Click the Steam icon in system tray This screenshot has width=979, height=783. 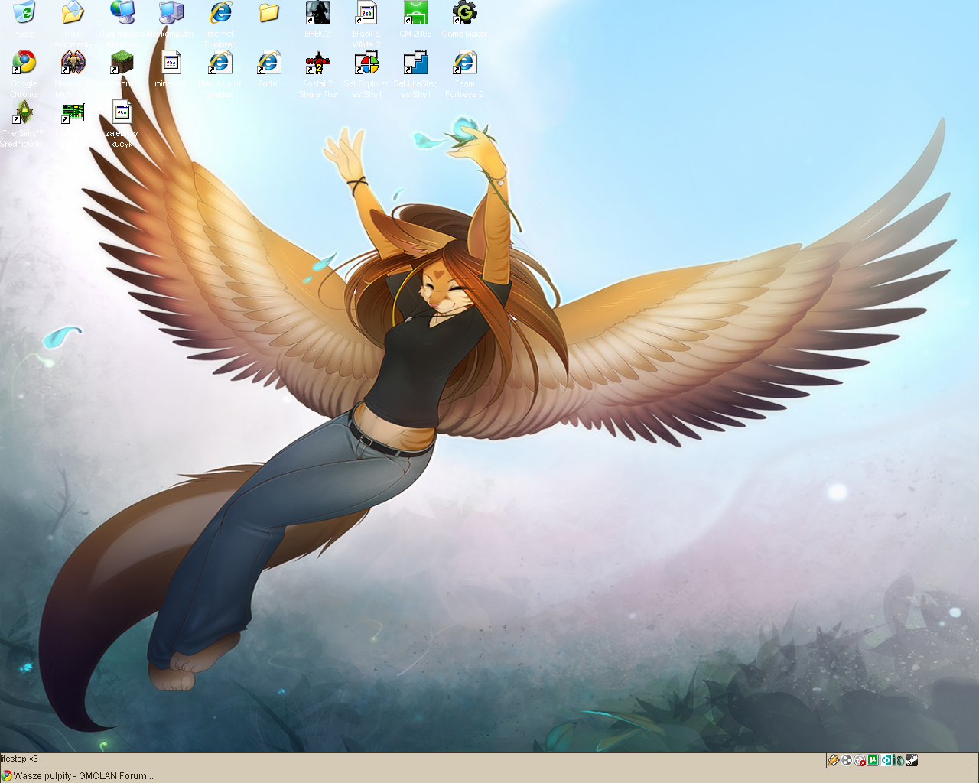pos(912,760)
